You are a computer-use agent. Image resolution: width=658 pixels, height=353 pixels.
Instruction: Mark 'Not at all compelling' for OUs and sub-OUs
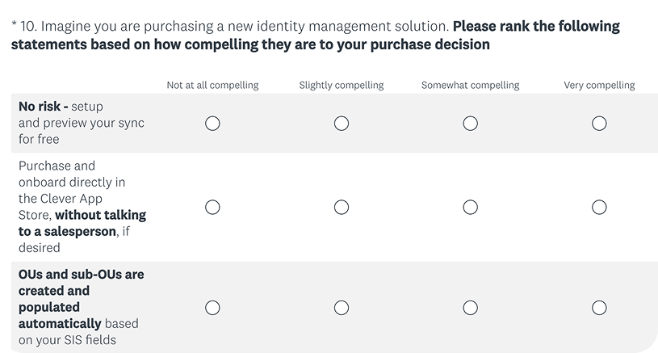212,308
